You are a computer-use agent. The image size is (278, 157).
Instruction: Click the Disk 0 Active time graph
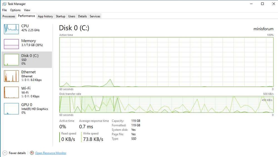[x=166, y=62]
